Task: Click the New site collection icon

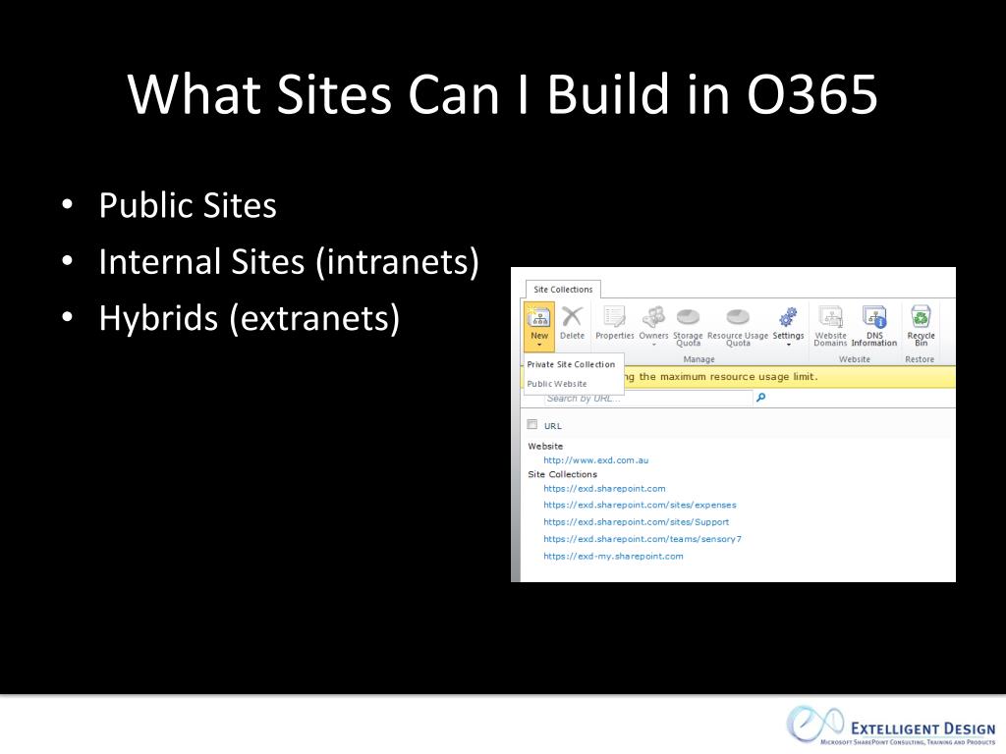Action: pos(539,317)
